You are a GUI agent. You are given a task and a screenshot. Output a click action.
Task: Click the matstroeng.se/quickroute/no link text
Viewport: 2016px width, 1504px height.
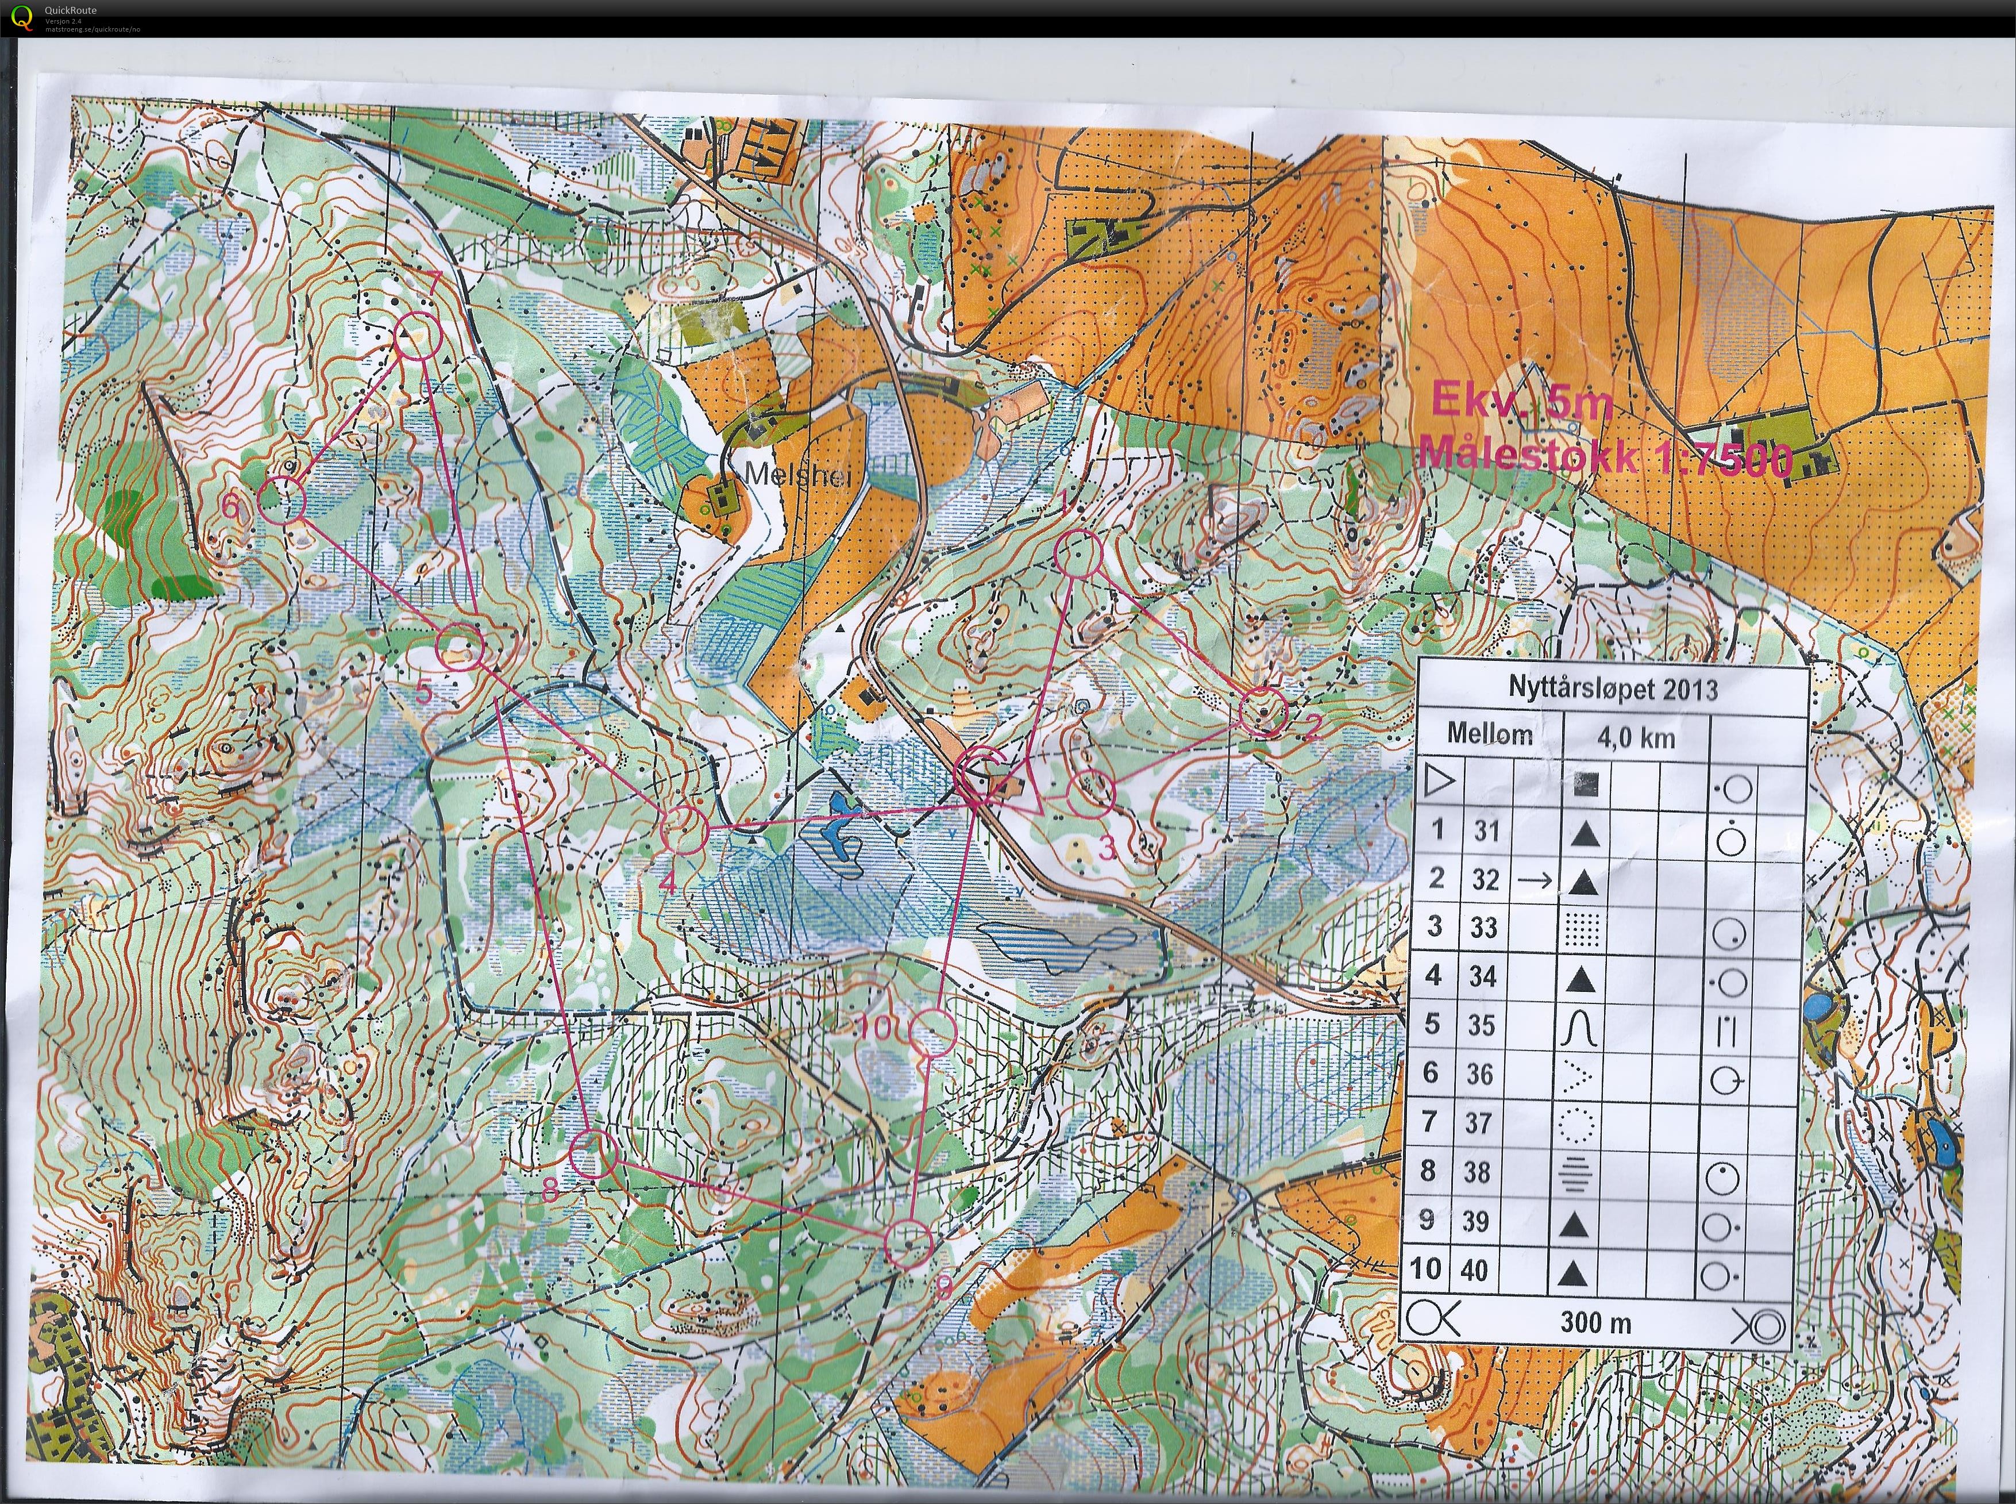pyautogui.click(x=93, y=28)
